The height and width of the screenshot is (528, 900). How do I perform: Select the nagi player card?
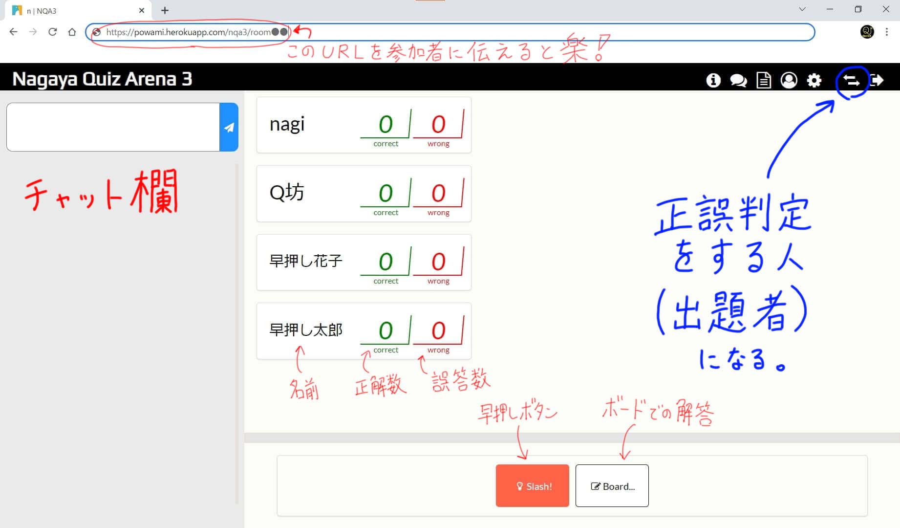364,125
